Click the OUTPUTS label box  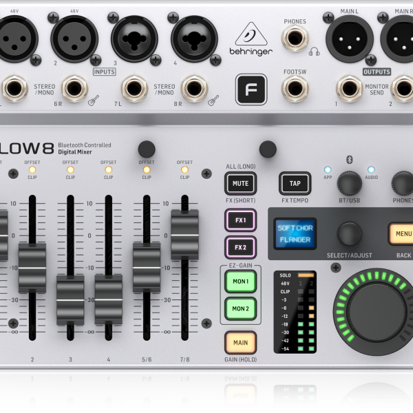pyautogui.click(x=377, y=72)
